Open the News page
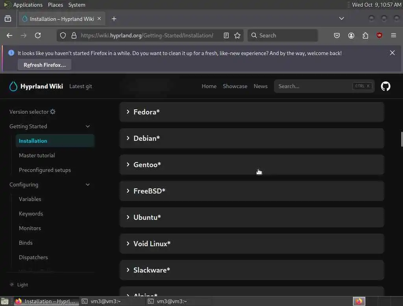The image size is (403, 306). [x=261, y=86]
